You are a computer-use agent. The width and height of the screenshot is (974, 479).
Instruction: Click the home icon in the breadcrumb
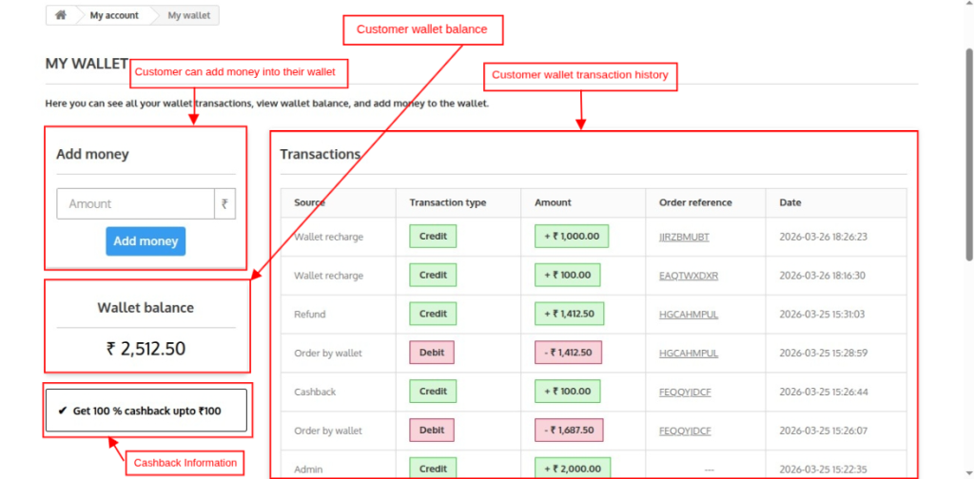[61, 15]
